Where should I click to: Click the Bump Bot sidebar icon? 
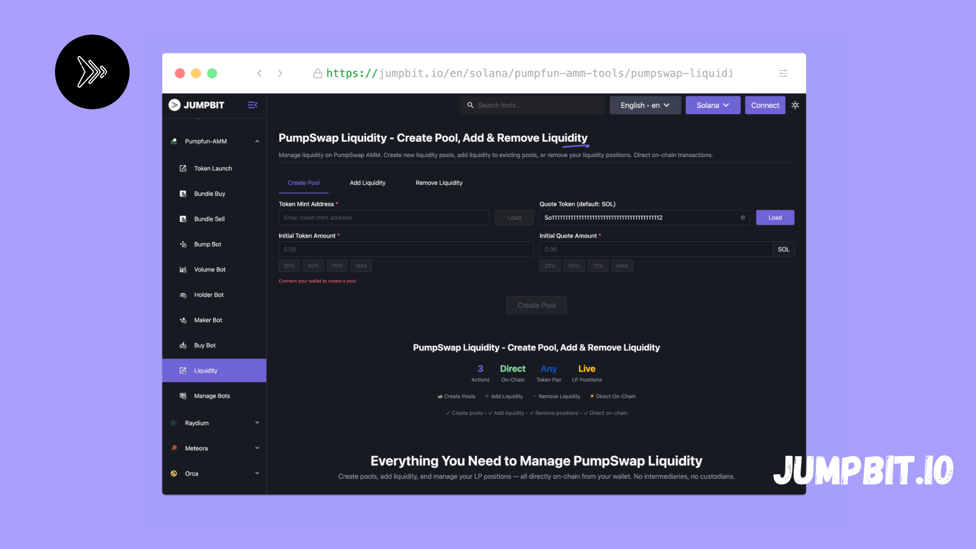(183, 245)
